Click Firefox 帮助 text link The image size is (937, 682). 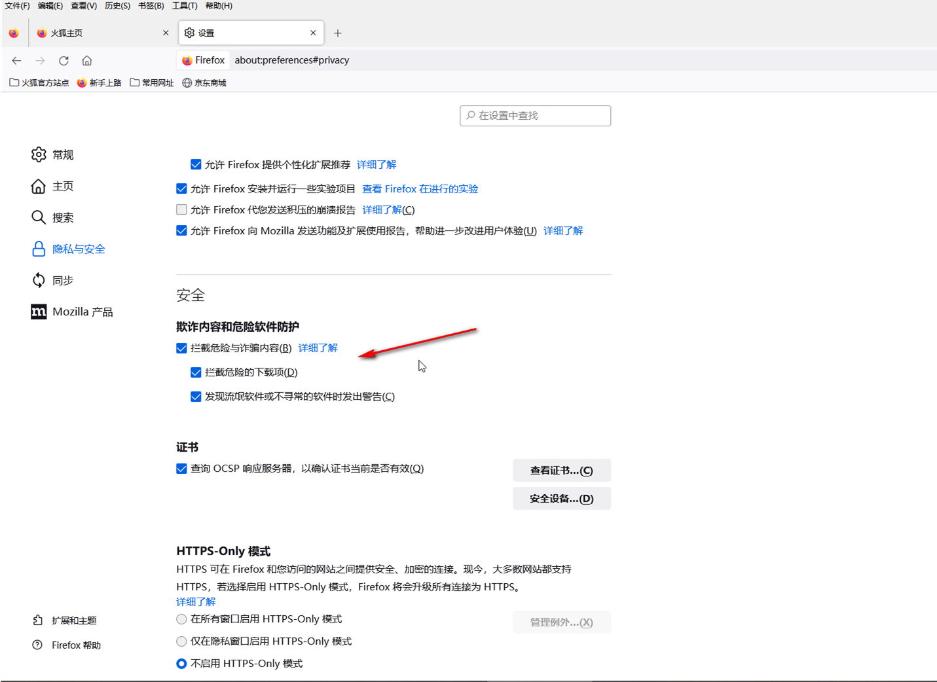click(x=77, y=645)
